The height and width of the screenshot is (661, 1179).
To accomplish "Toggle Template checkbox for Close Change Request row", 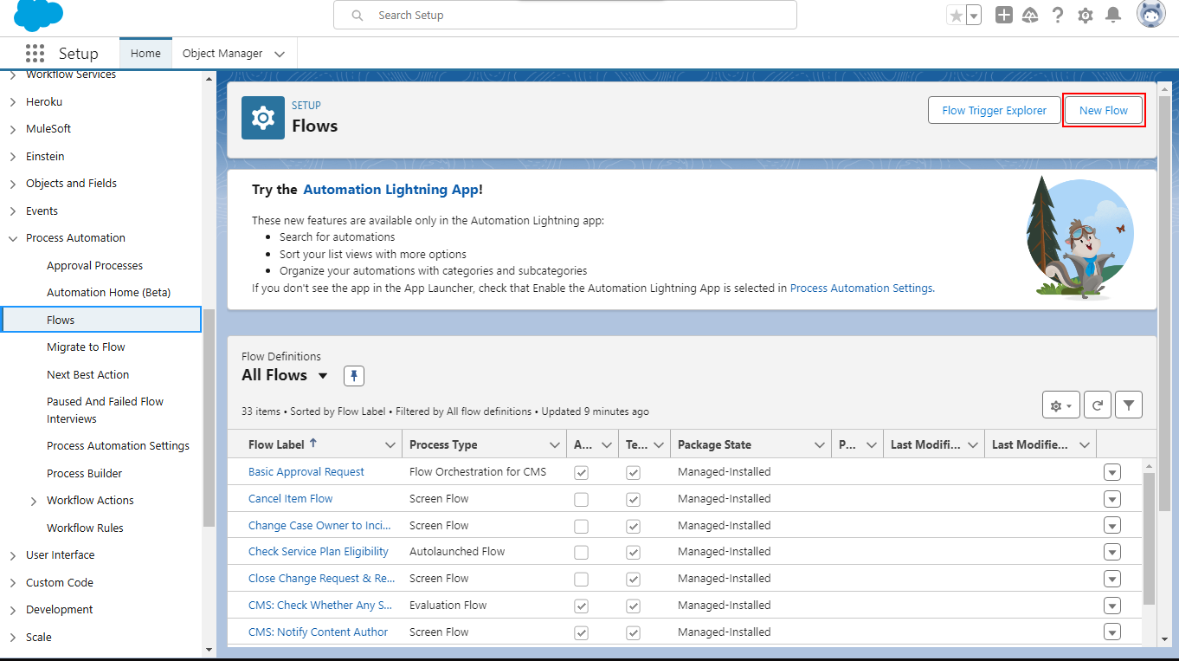I will click(x=634, y=580).
